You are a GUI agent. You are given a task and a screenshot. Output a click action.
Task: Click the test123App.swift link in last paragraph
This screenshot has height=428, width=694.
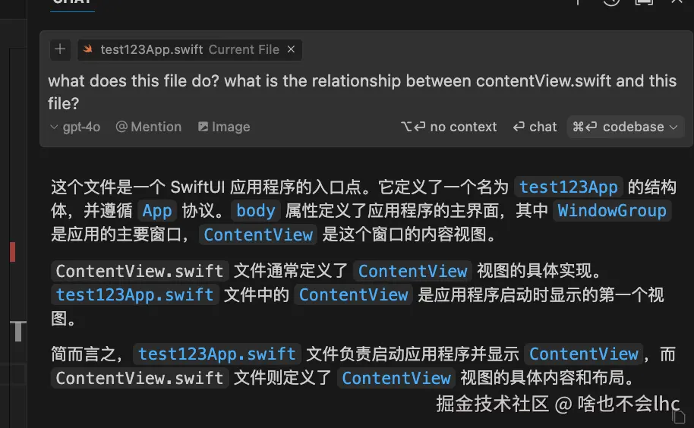pyautogui.click(x=216, y=354)
